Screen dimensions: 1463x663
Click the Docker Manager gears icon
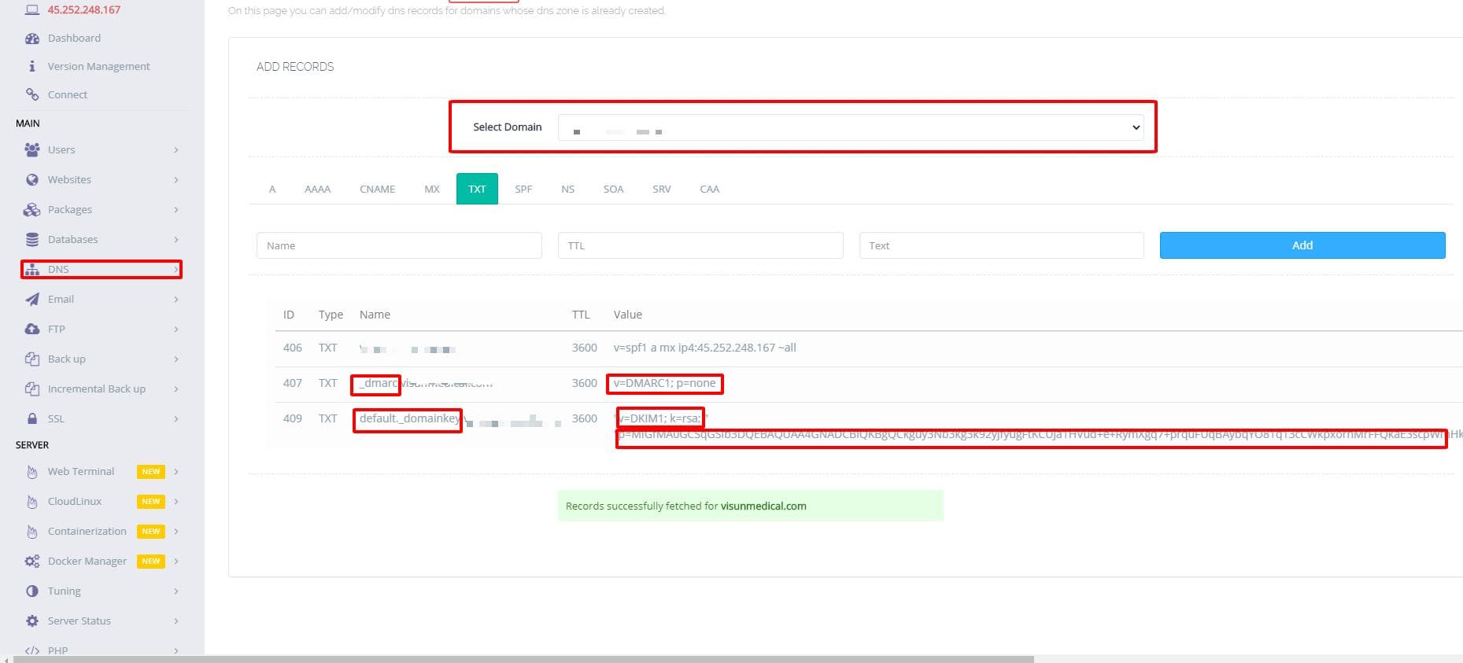[32, 561]
